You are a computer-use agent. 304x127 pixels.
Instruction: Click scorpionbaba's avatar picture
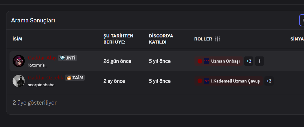coord(19,81)
